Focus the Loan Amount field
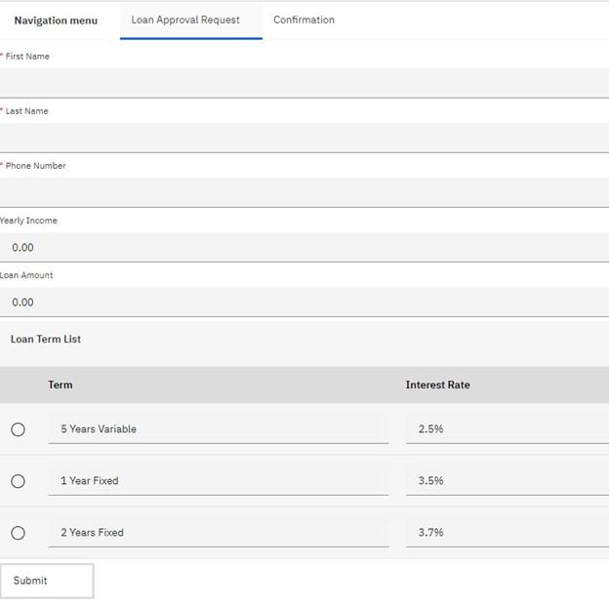Viewport: 609px width, 608px height. coord(304,302)
